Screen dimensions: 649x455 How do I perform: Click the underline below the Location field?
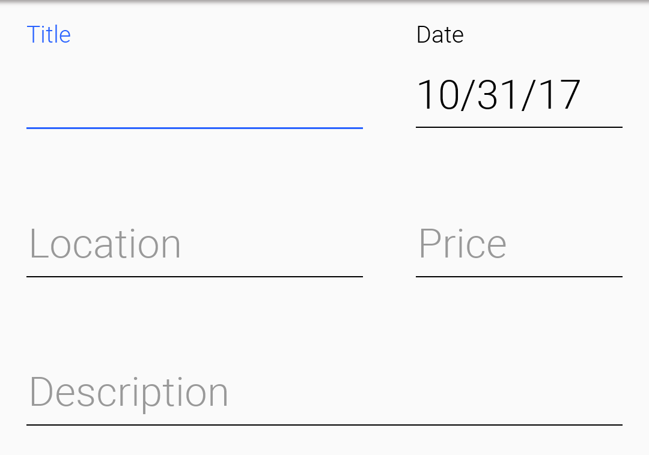[x=192, y=276]
